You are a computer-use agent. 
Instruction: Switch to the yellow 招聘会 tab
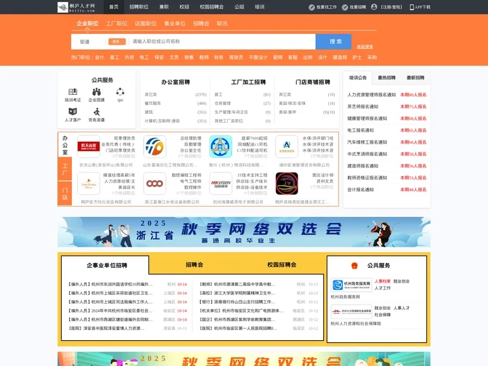coord(195,265)
